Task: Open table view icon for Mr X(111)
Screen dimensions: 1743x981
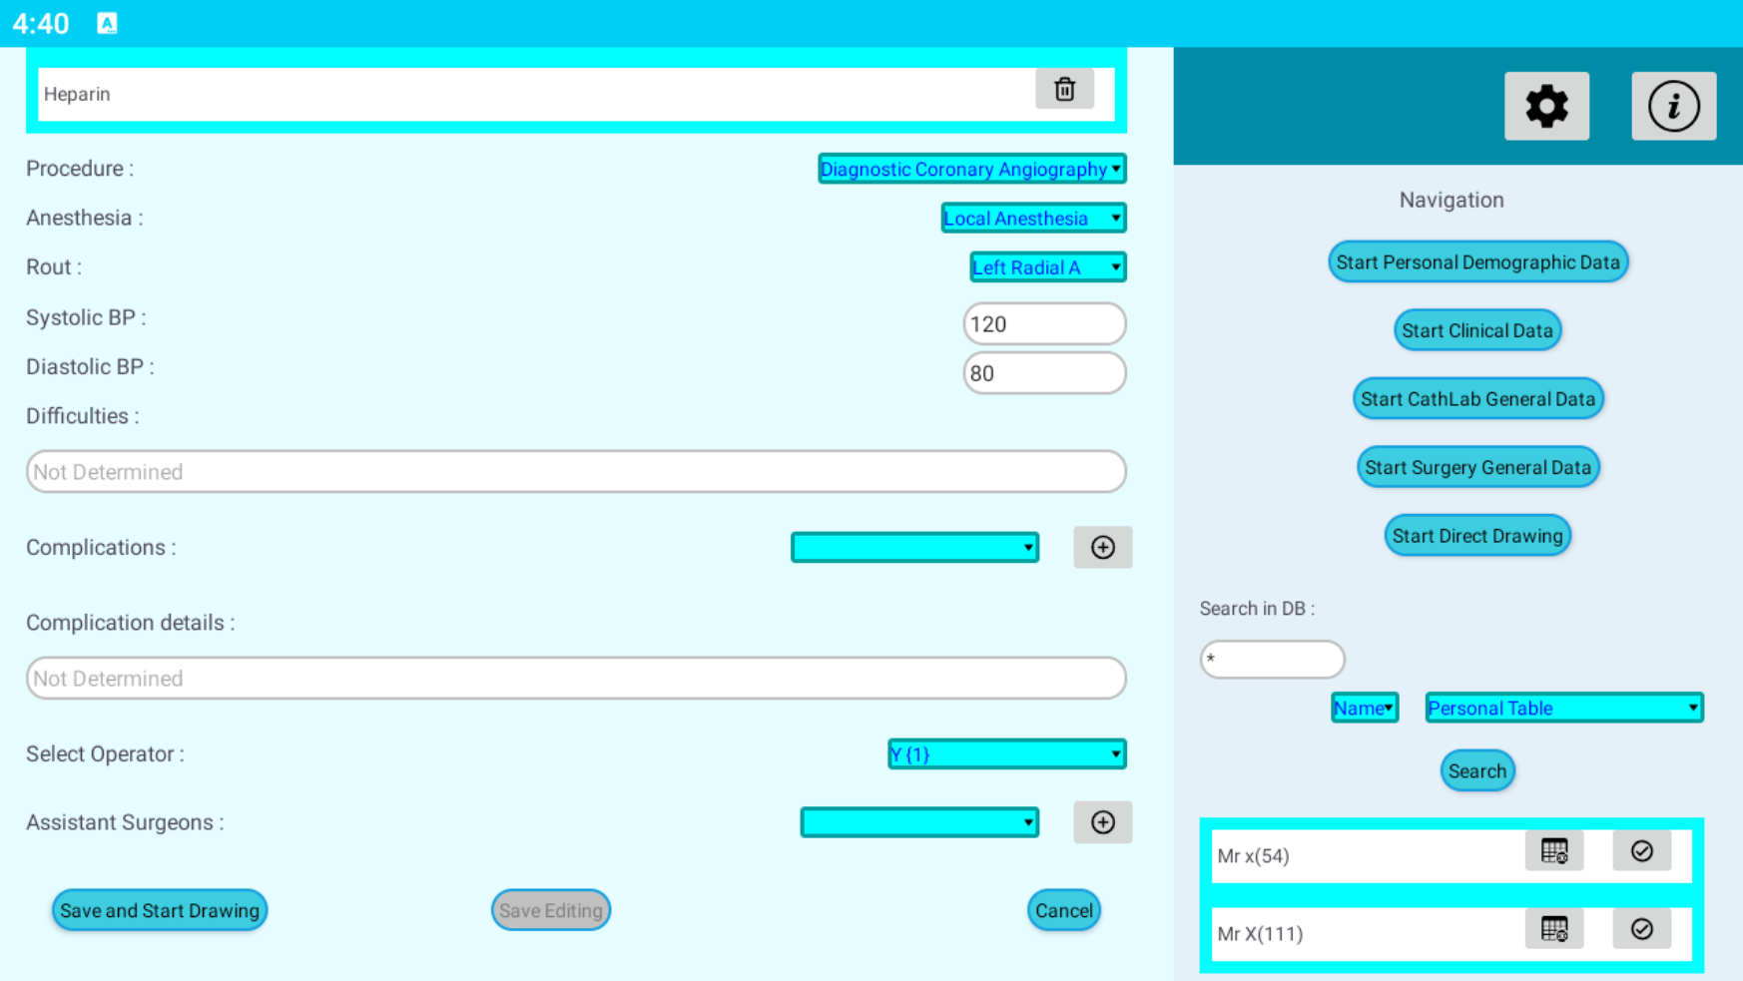Action: (x=1553, y=929)
